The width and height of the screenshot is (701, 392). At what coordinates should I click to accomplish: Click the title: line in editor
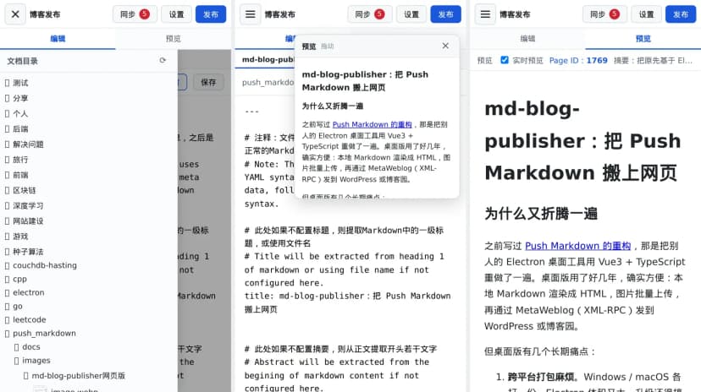click(347, 302)
